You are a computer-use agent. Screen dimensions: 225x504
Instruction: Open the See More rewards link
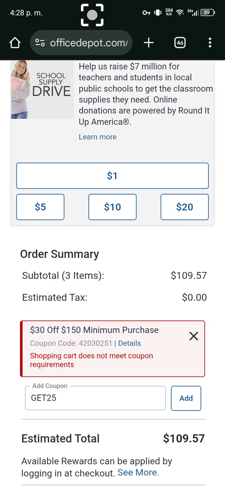[138, 473]
